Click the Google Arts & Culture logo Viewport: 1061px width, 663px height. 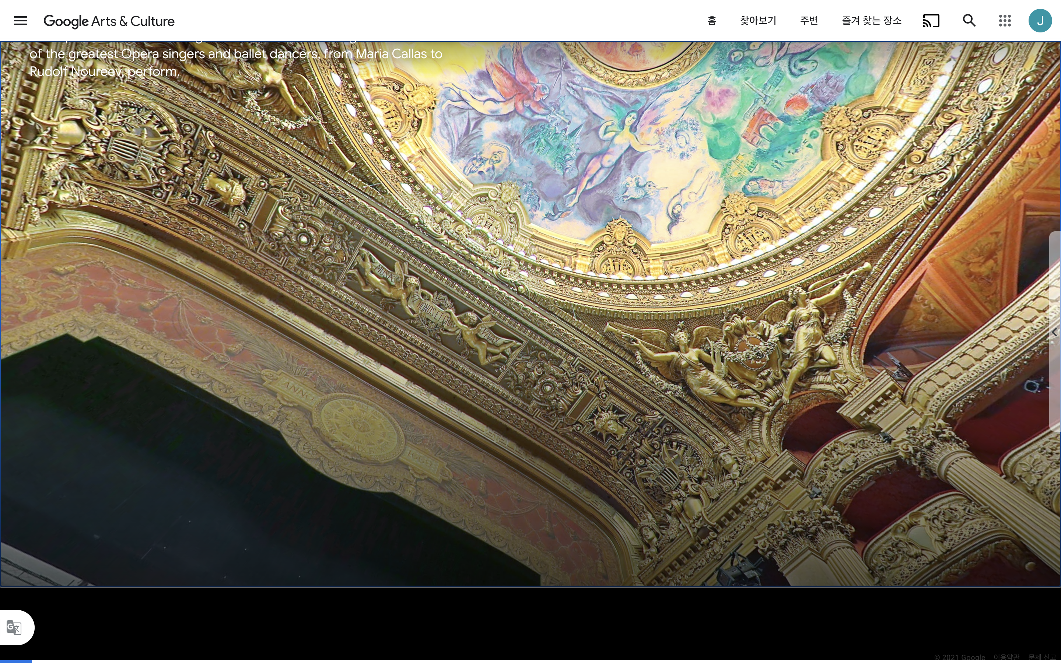pos(109,21)
